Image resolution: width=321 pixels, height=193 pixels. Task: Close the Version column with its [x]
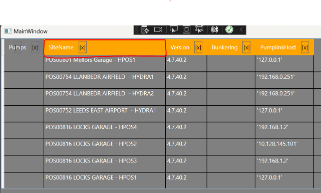pos(198,47)
